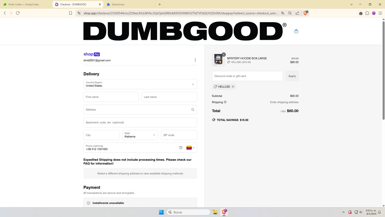Open the browser main menu
The image size is (385, 217).
380,13
